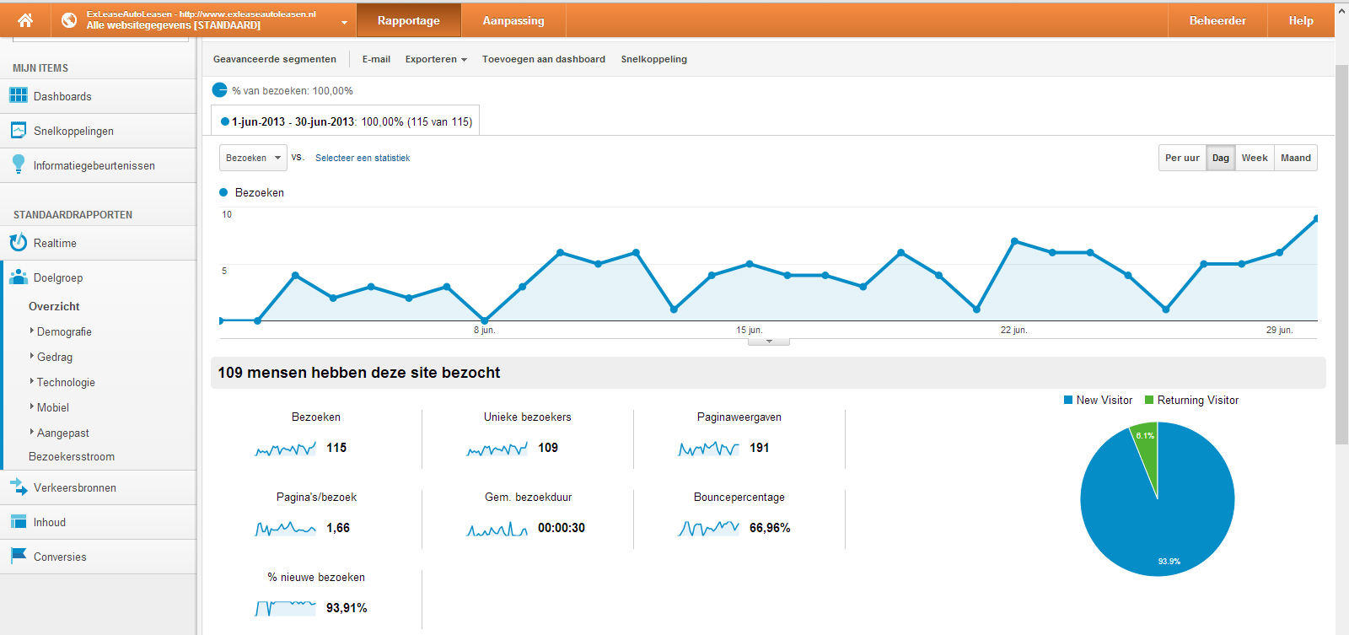Click the Verkeersbronnen label

(x=75, y=487)
